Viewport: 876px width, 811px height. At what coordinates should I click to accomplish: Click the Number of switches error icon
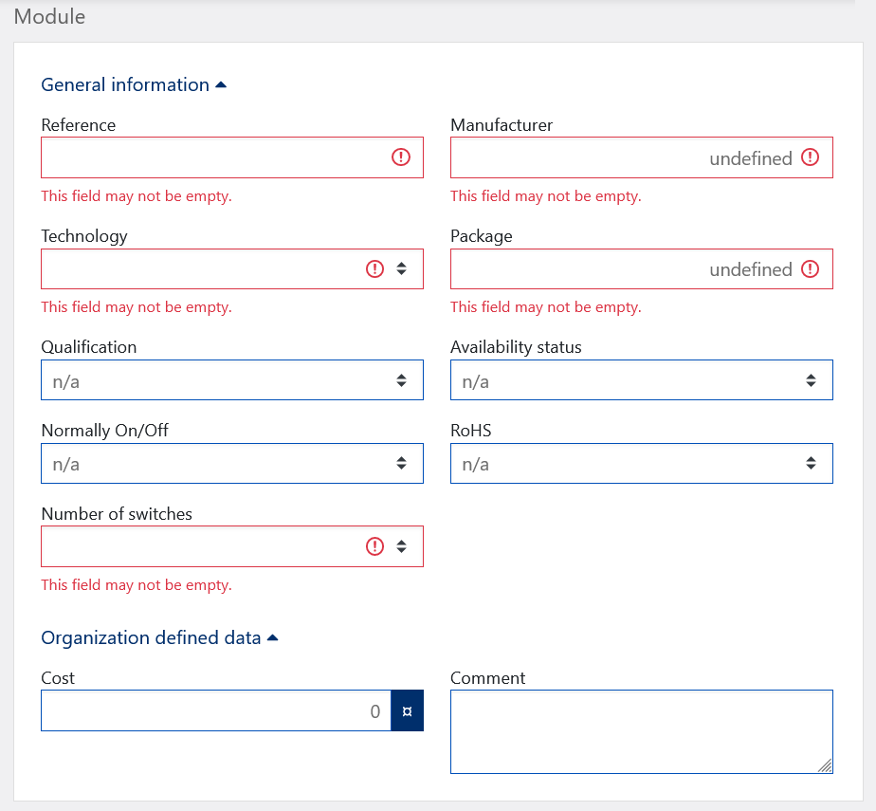pyautogui.click(x=375, y=545)
